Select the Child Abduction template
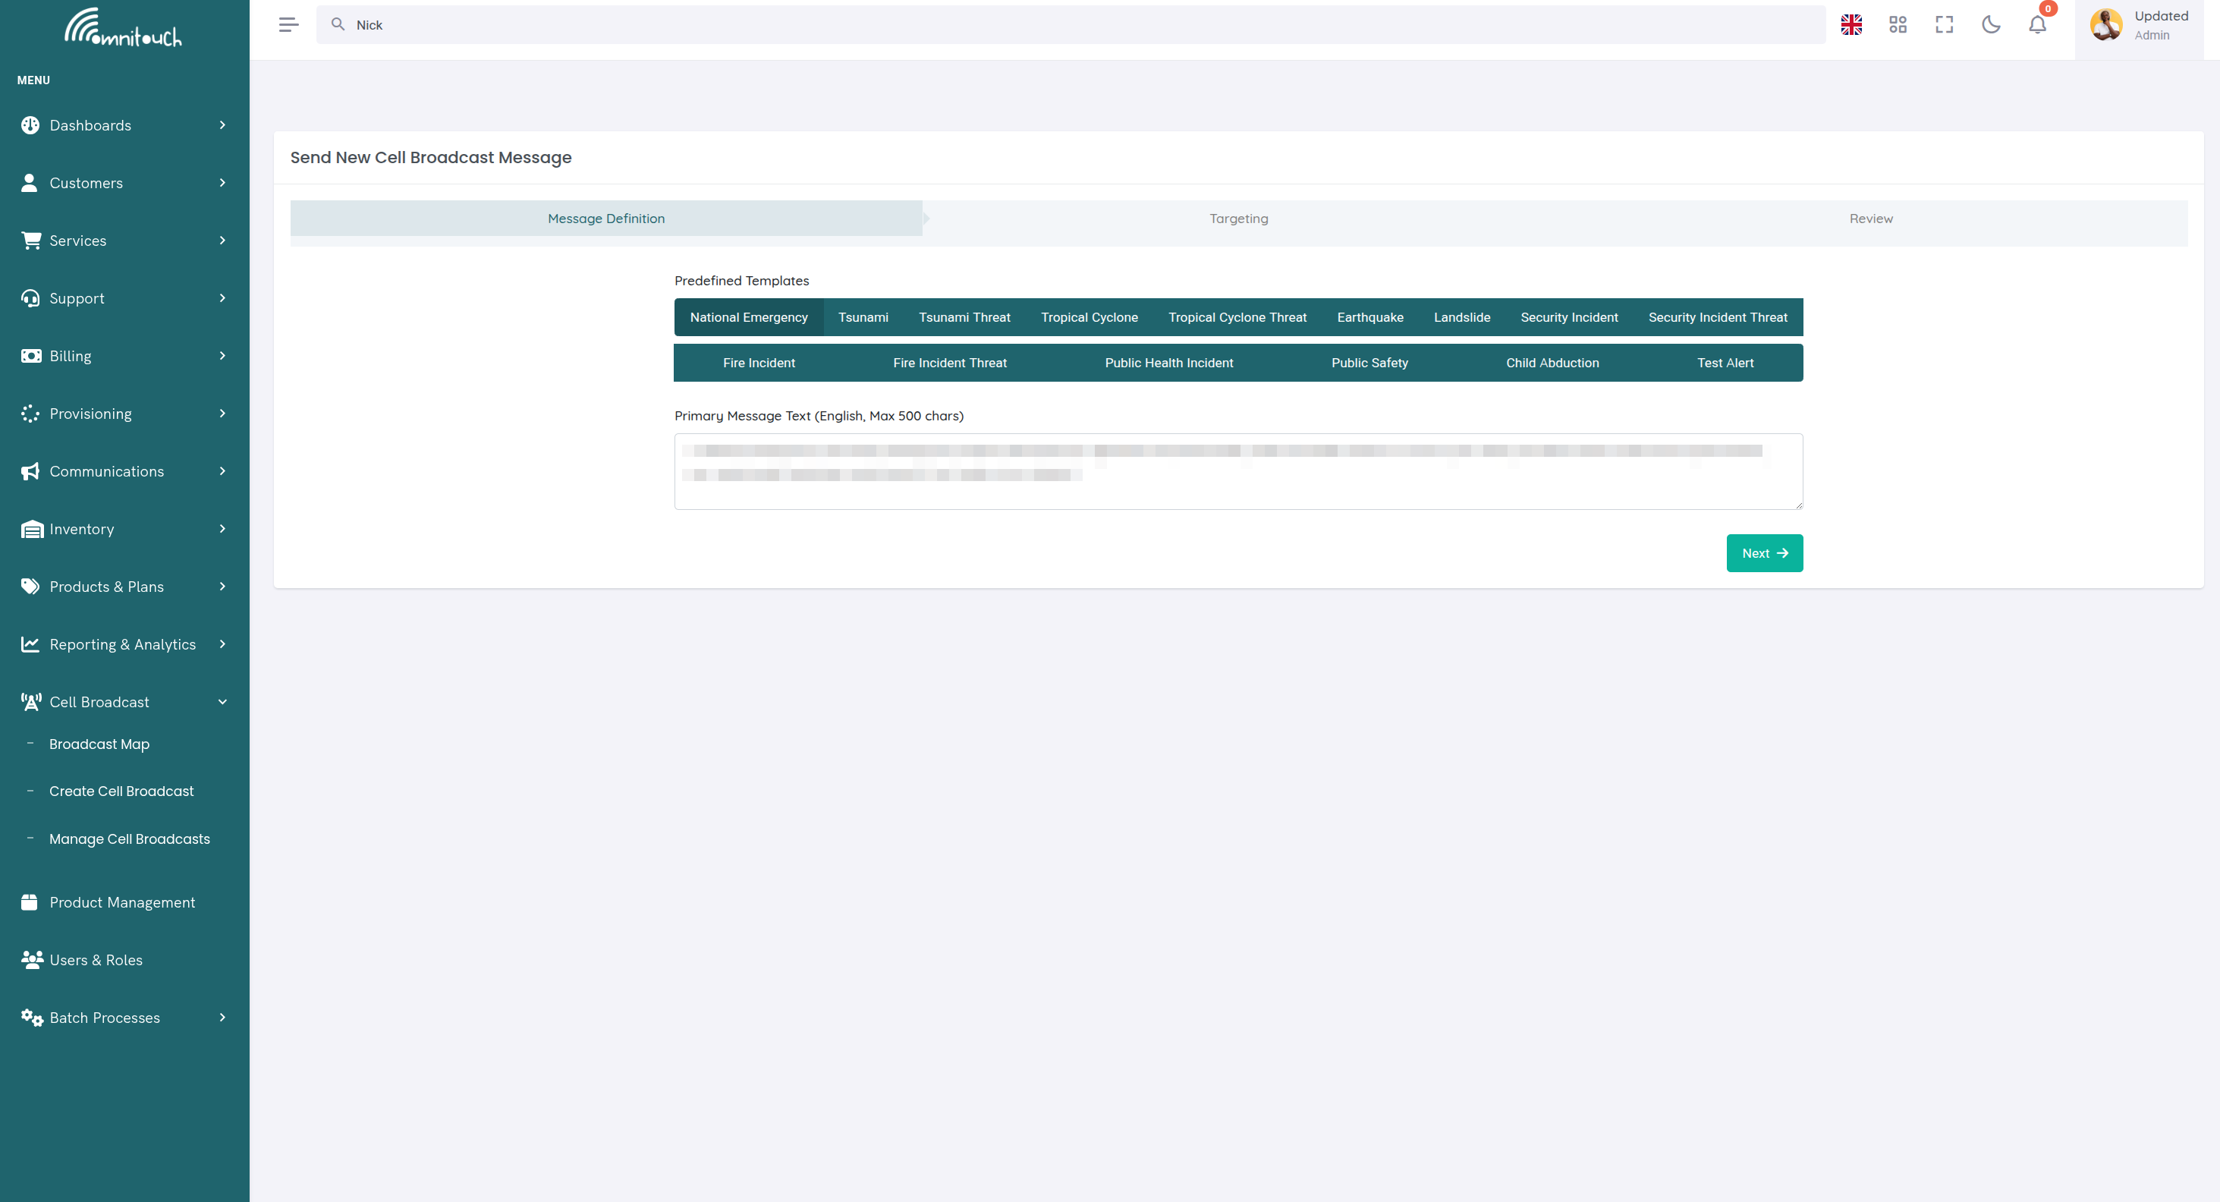 click(1552, 362)
